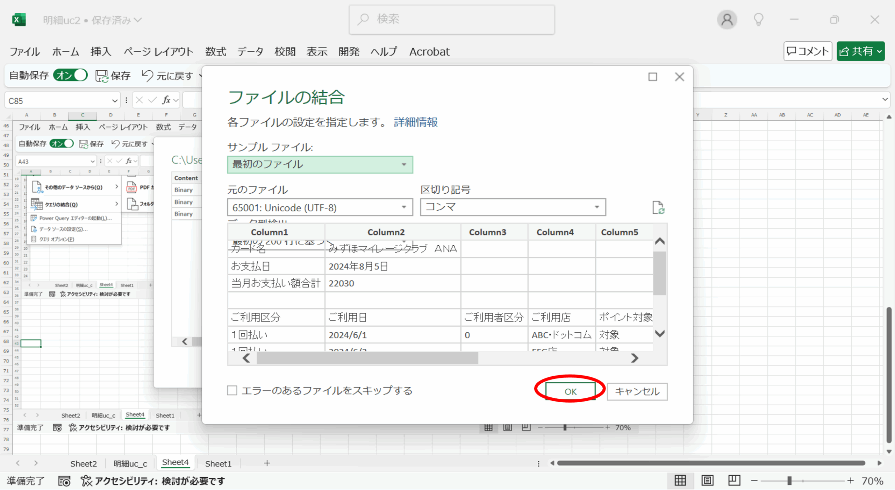
Task: Click the macro record icon in status bar
Action: pos(64,481)
